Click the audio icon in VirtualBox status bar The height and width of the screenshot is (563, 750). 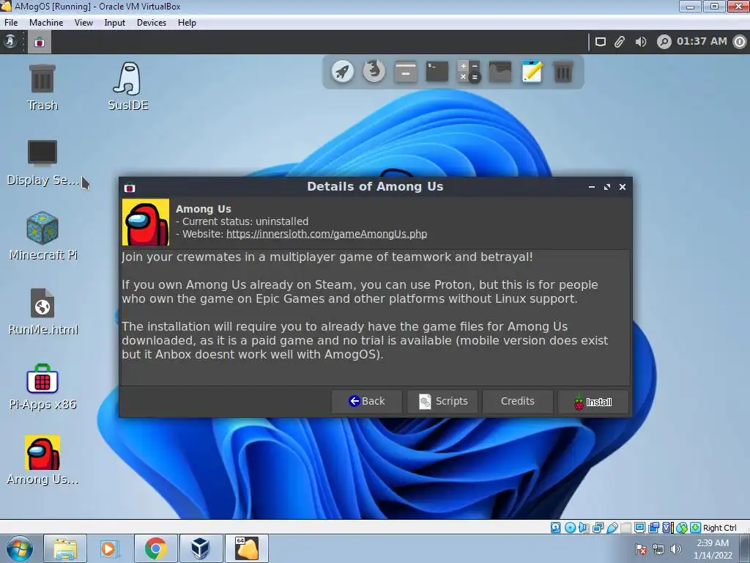pos(584,528)
